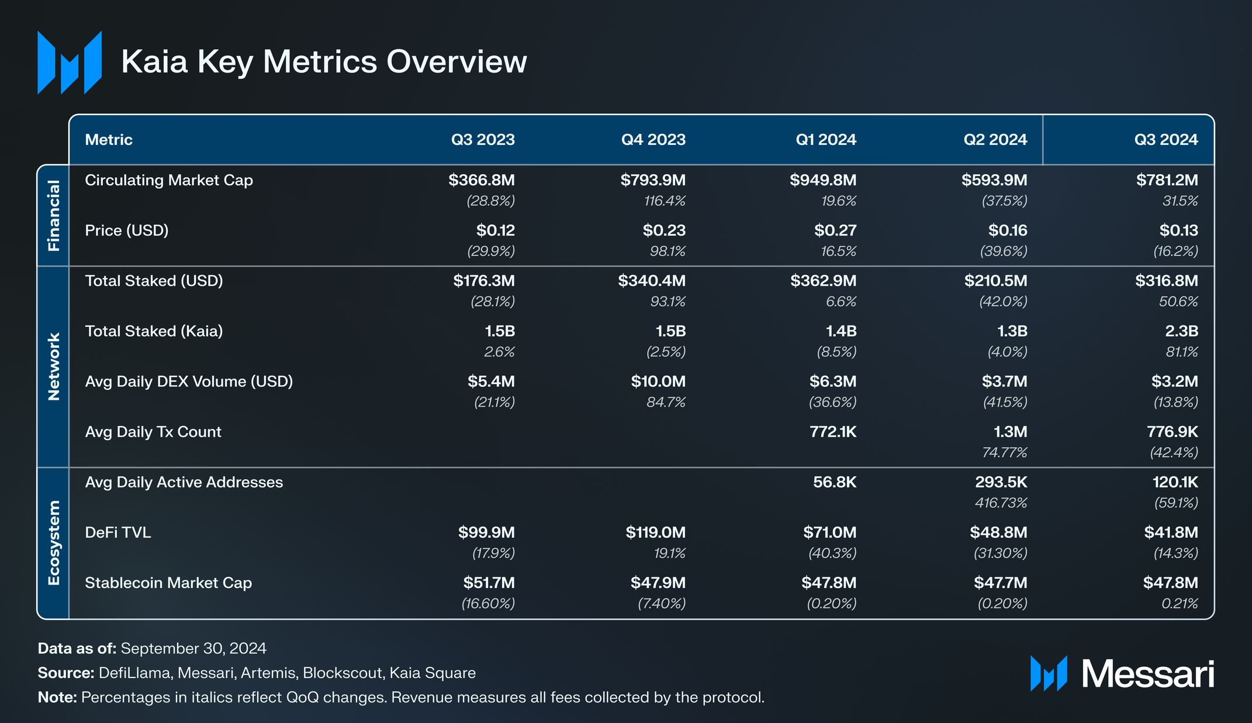Click the Messari wordmark logo at bottom right
This screenshot has height=723, width=1252.
pyautogui.click(x=1122, y=674)
